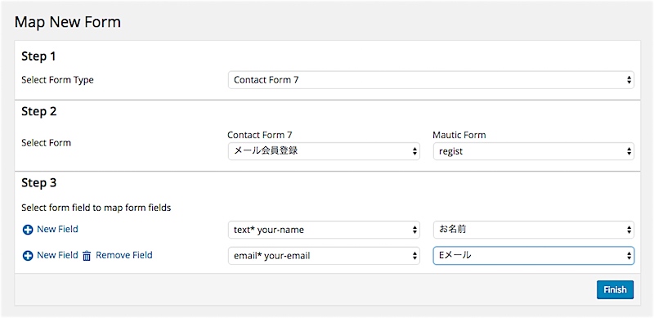Image resolution: width=654 pixels, height=318 pixels.
Task: Click New Field link in the your-name row
Action: tap(57, 229)
